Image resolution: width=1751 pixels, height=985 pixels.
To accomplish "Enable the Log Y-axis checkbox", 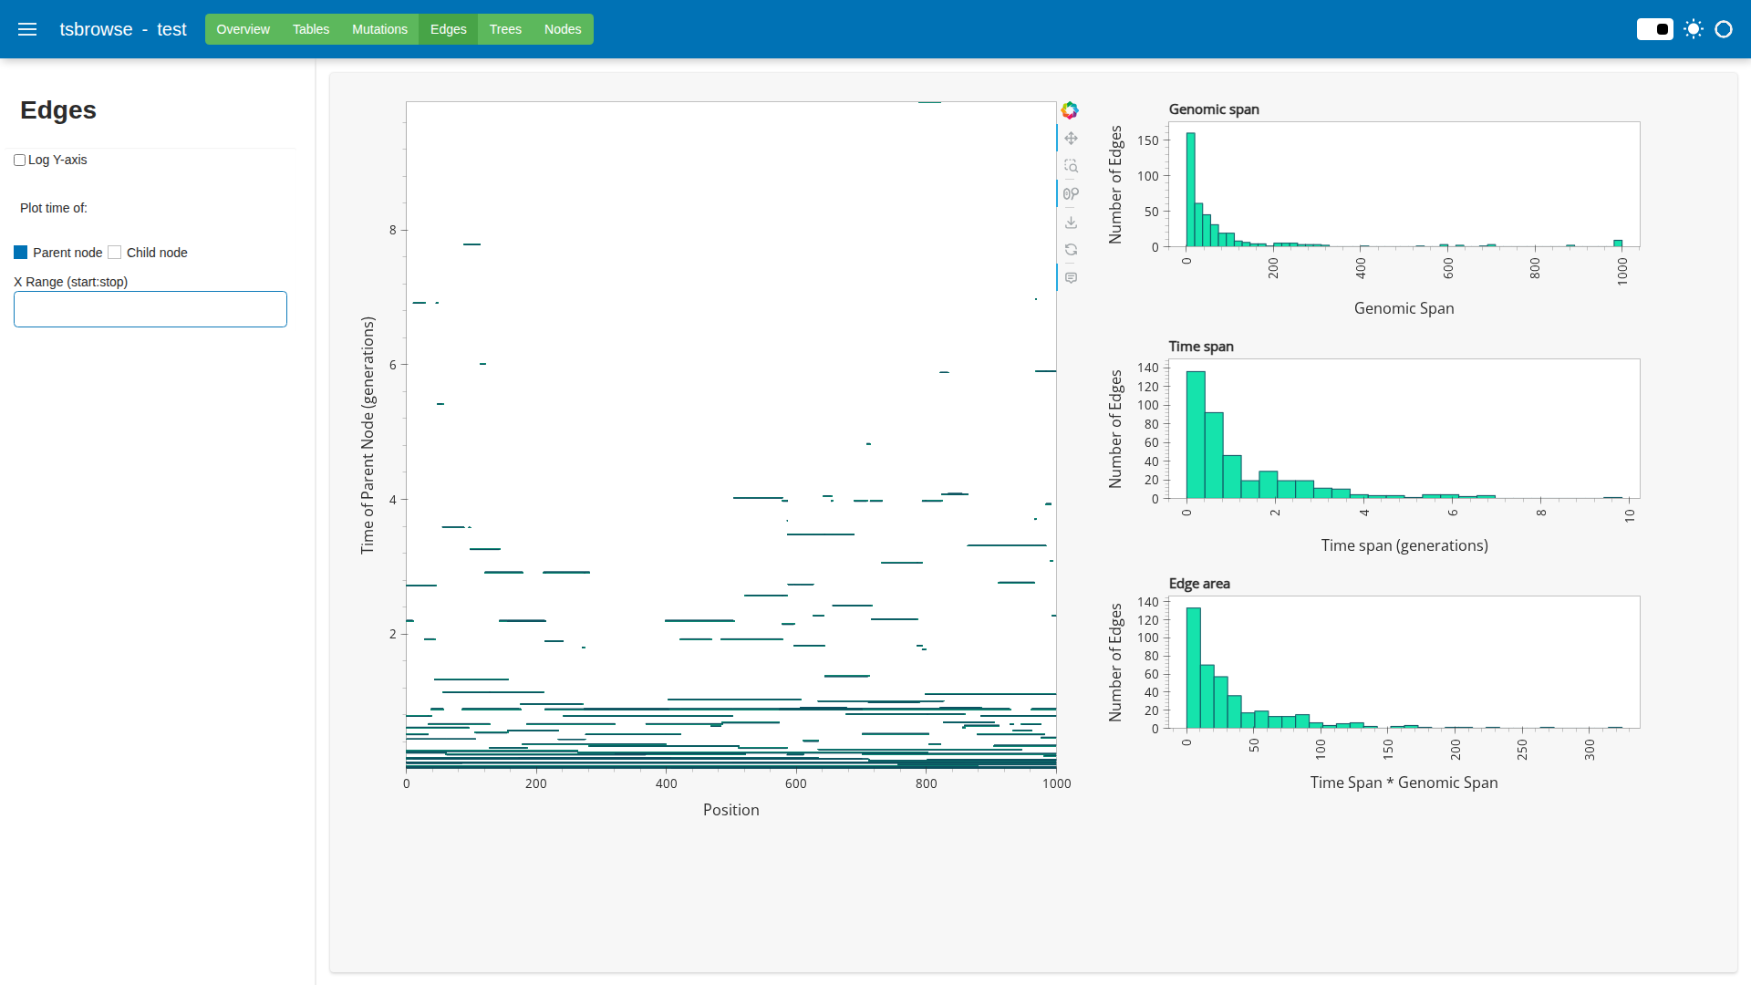I will point(19,161).
